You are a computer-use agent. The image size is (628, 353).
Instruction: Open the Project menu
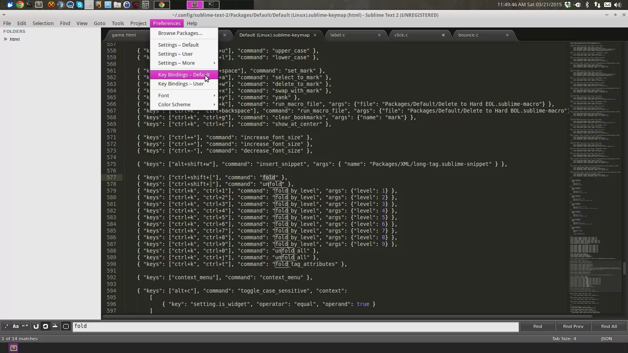click(138, 24)
